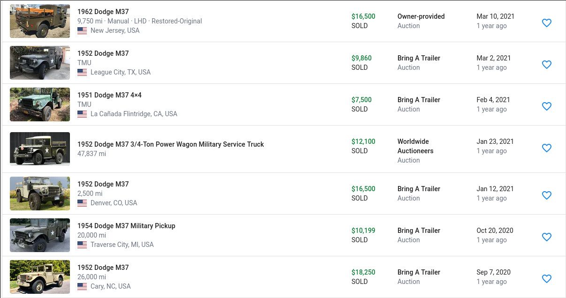
Task: Open the 1954 Dodge M37 Military Pickup title link
Action: coord(126,226)
